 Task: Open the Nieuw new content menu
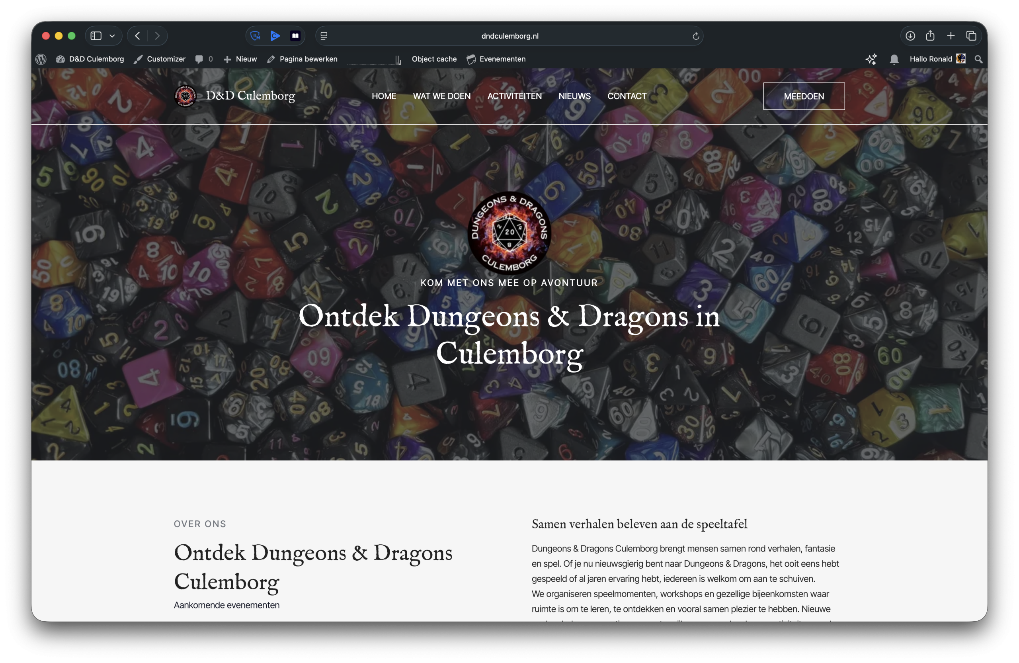241,59
